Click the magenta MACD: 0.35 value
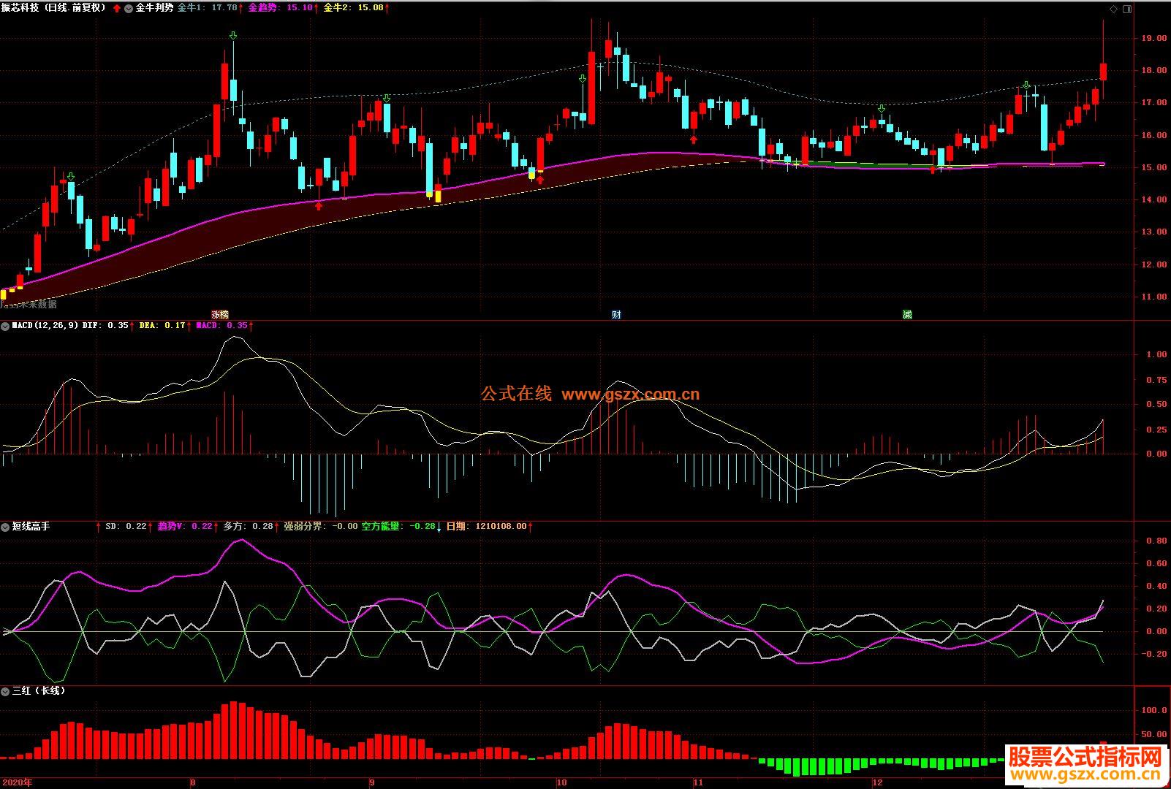The width and height of the screenshot is (1171, 789). [x=222, y=326]
